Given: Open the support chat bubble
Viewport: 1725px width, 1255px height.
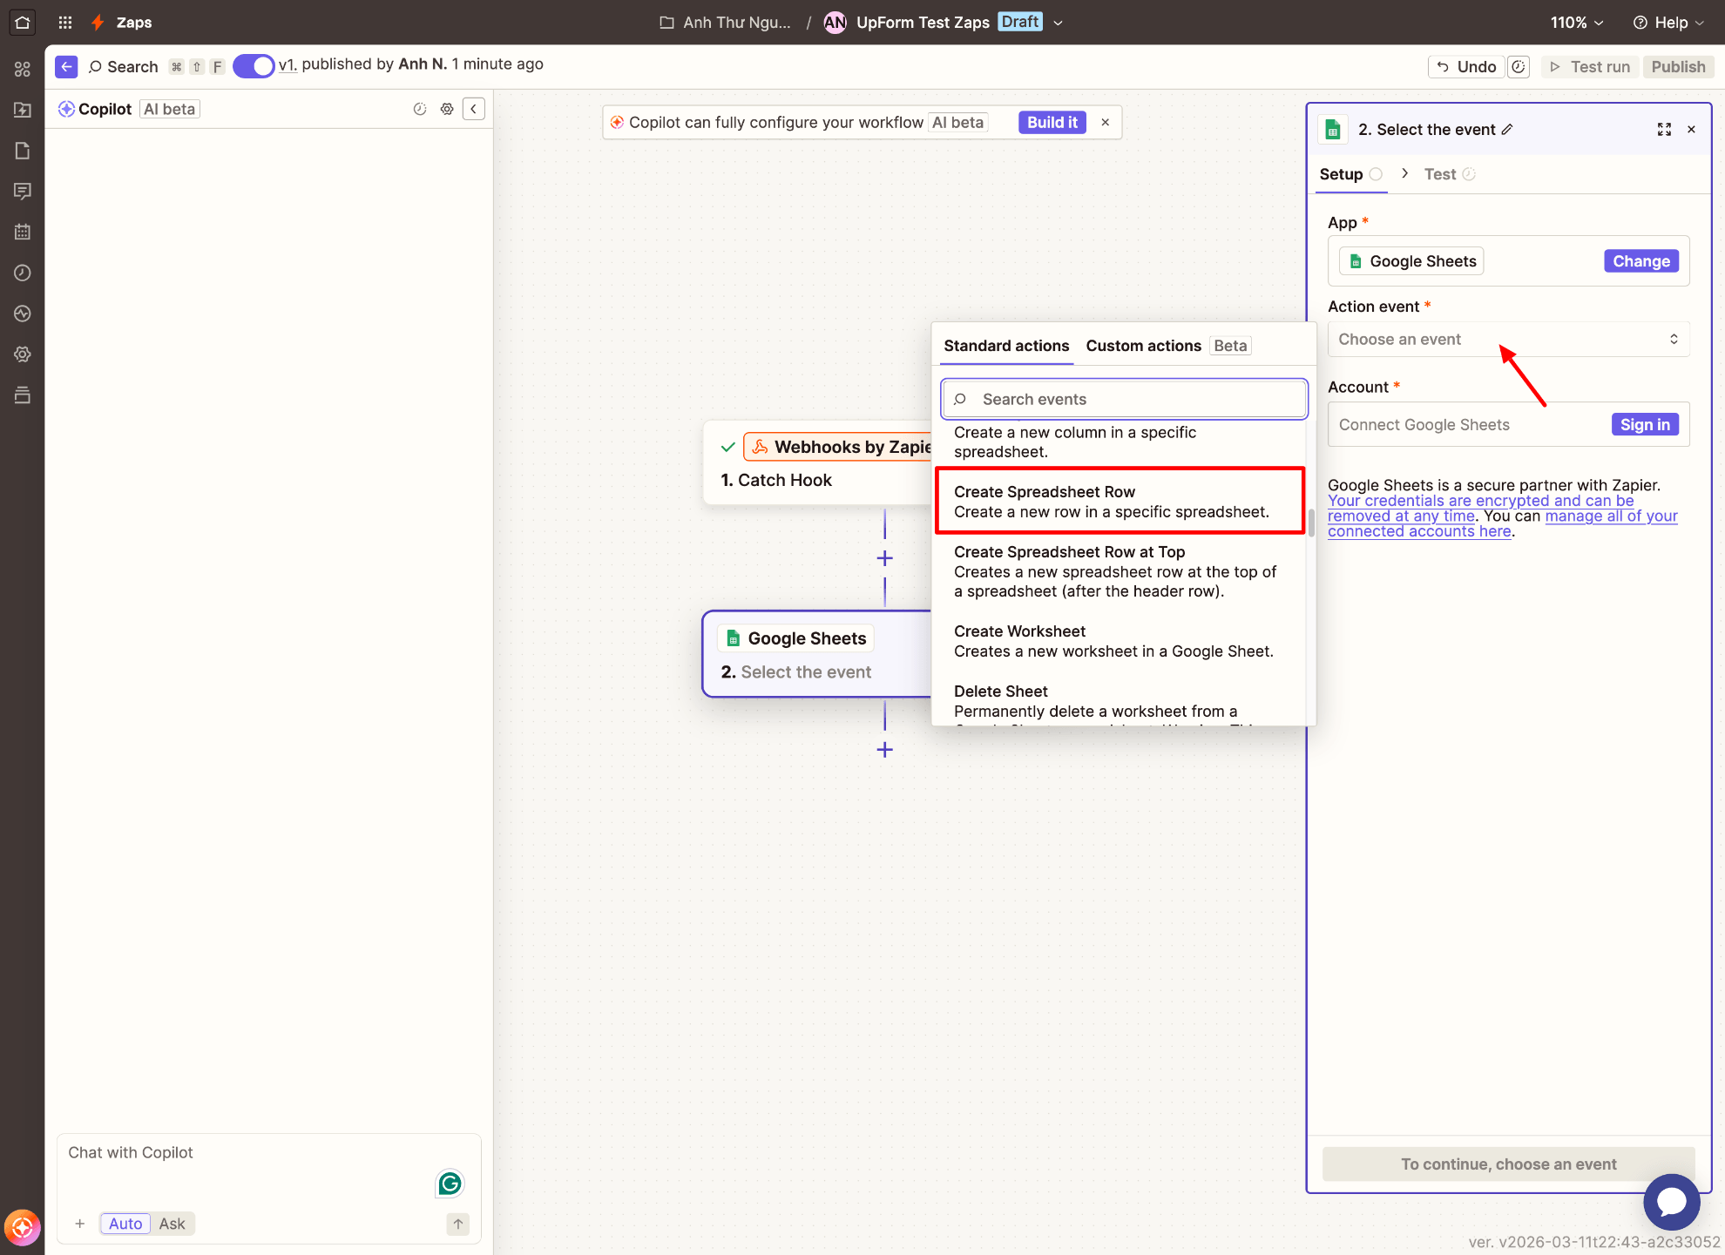Looking at the screenshot, I should pos(1672,1202).
